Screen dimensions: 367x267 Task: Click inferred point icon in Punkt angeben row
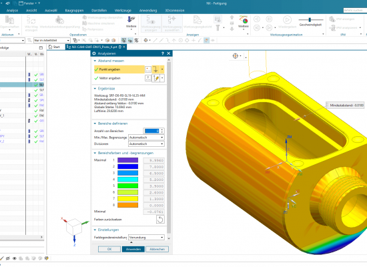[155, 69]
